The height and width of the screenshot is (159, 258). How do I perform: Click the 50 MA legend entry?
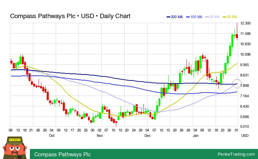[x=213, y=17]
